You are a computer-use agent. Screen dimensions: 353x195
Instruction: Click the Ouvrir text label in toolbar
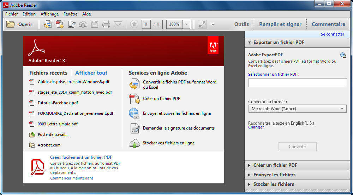tap(25, 24)
